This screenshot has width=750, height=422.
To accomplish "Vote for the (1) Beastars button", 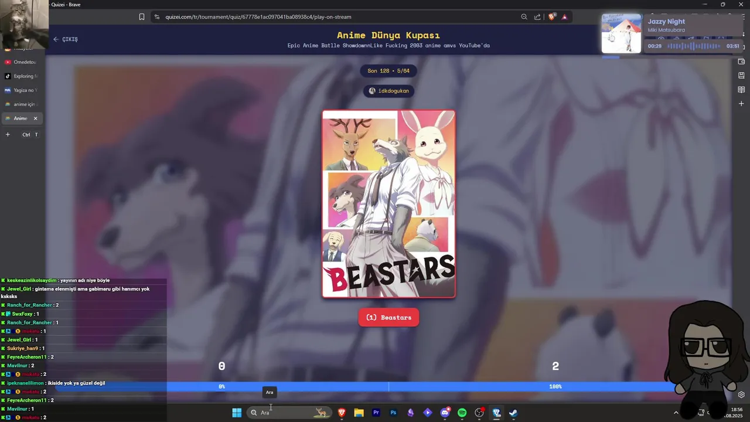I will pyautogui.click(x=388, y=318).
